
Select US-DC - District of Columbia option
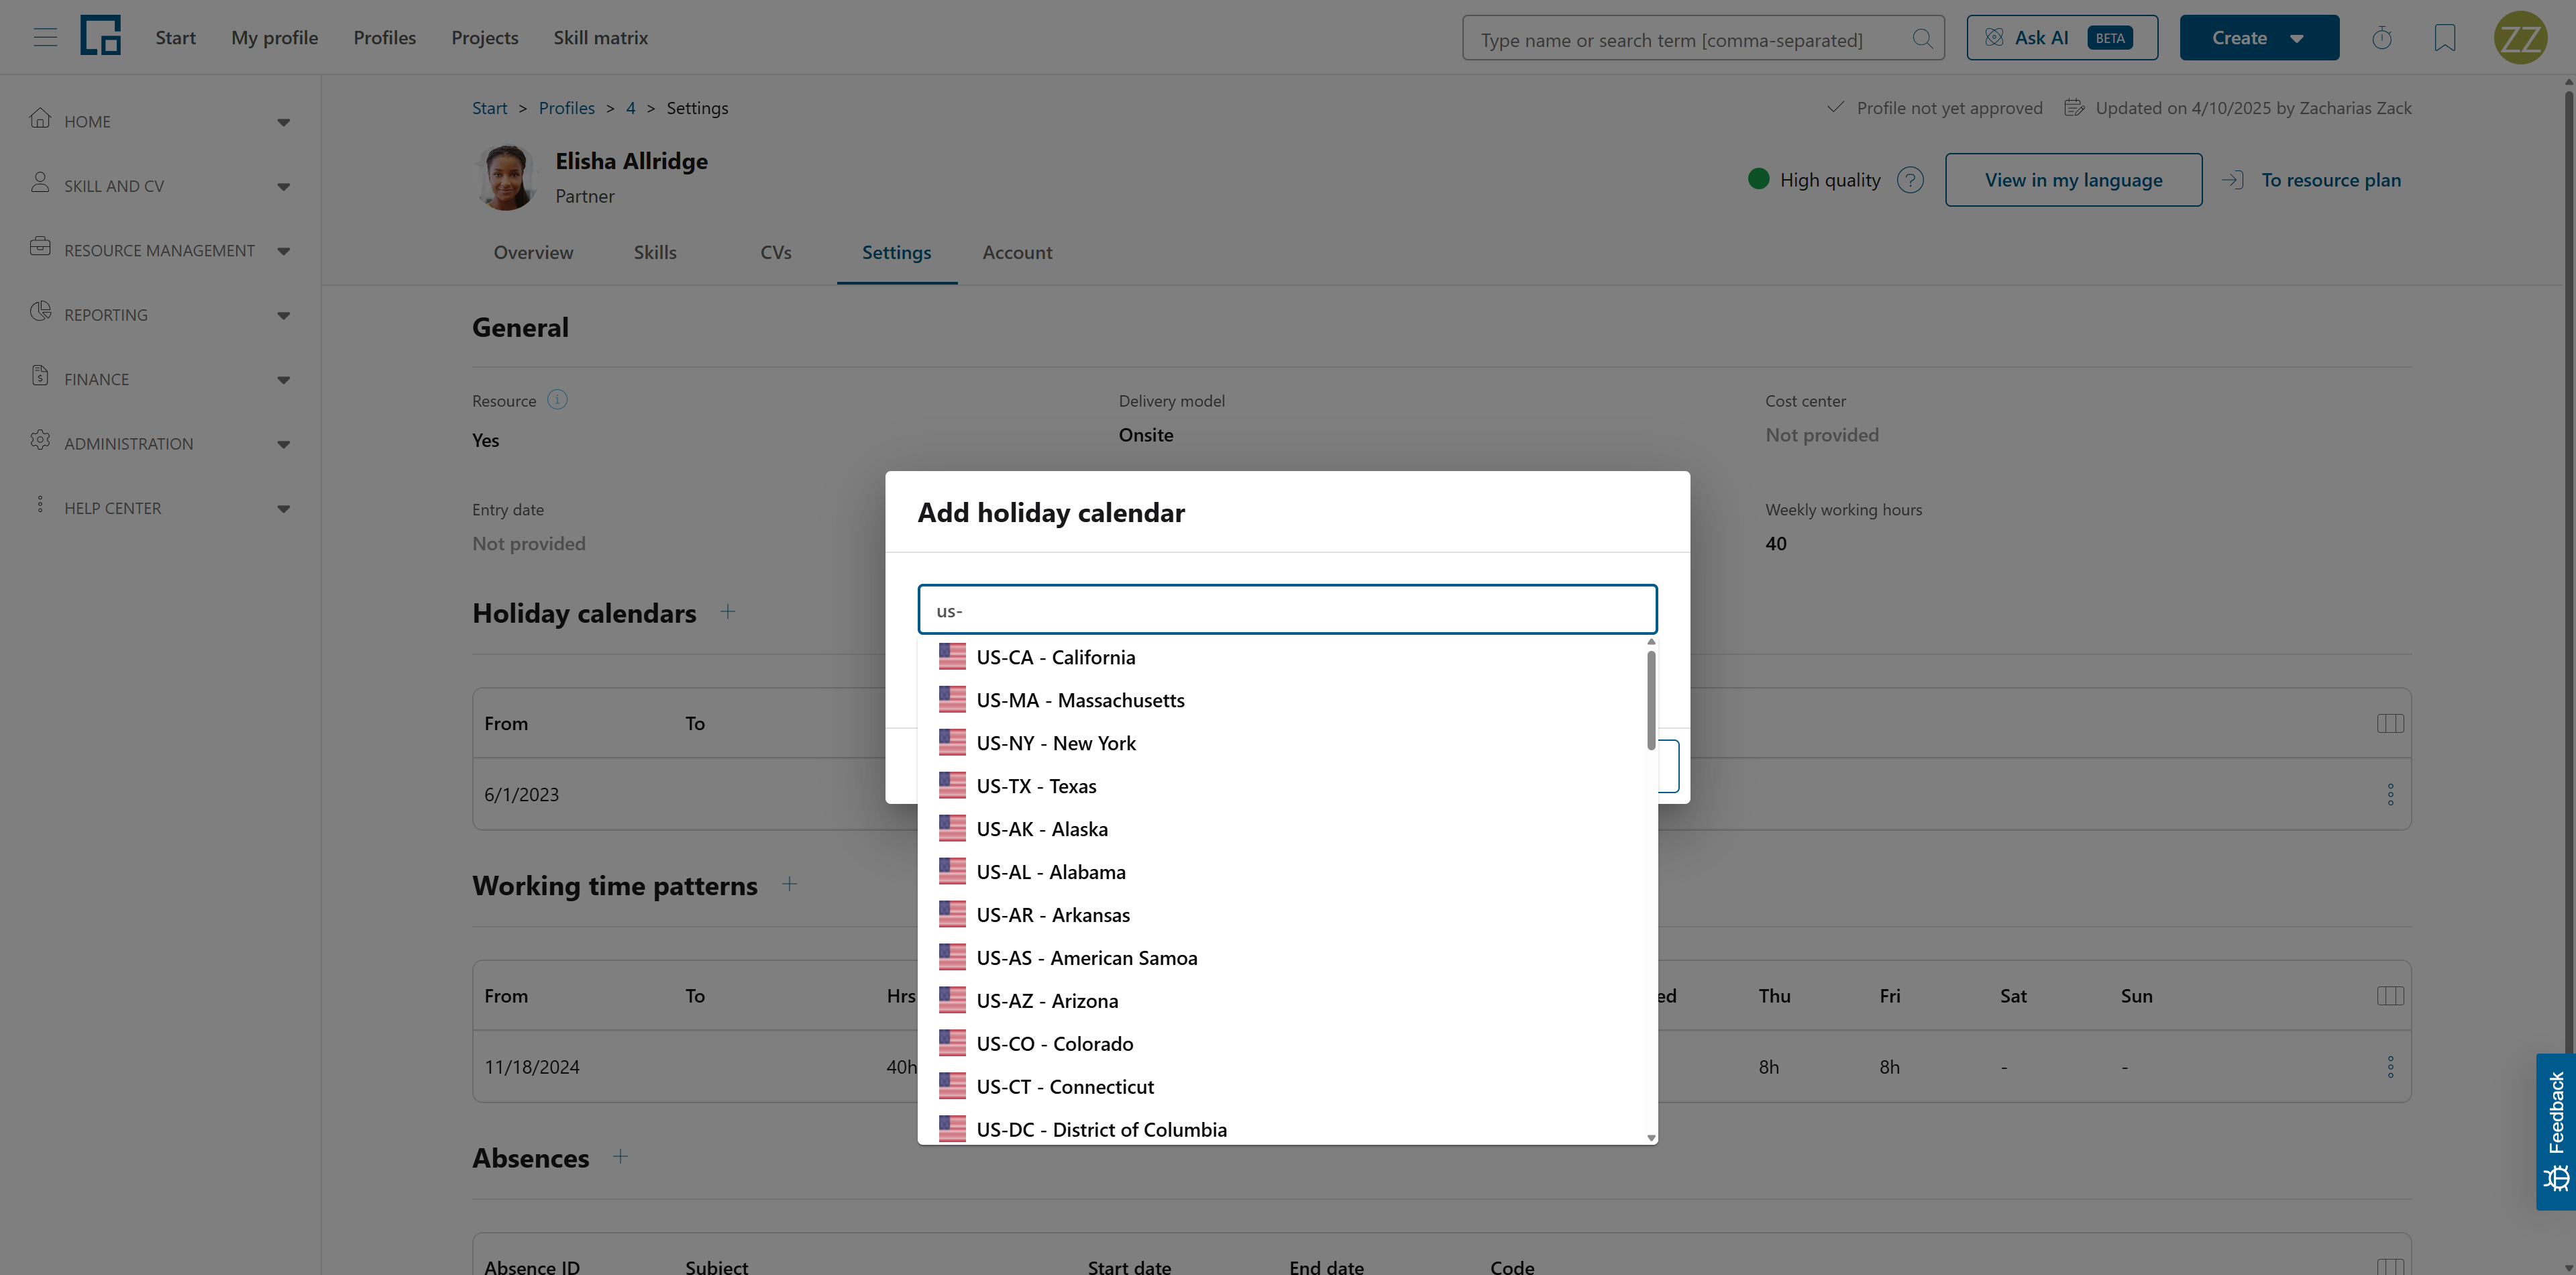[x=1282, y=1129]
